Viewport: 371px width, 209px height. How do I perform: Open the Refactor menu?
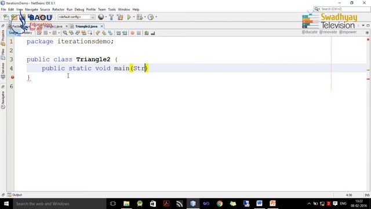coord(58,9)
